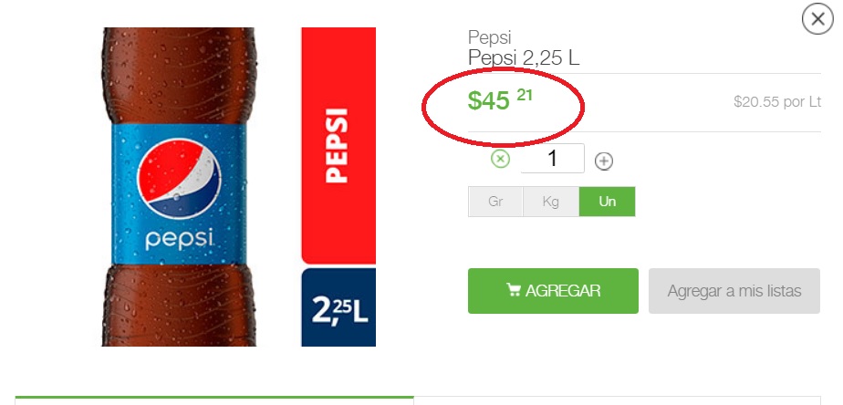
Task: Click the green remove quantity icon
Action: click(500, 160)
